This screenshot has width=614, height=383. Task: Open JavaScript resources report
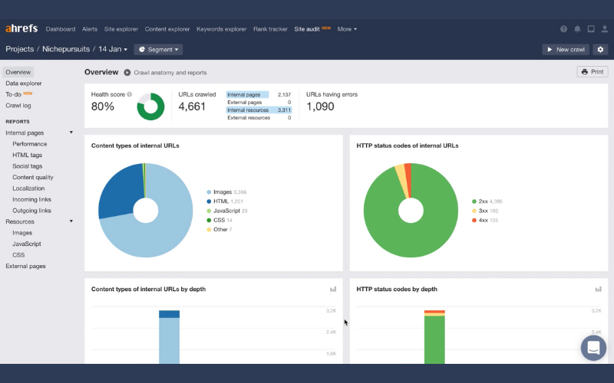pos(27,244)
